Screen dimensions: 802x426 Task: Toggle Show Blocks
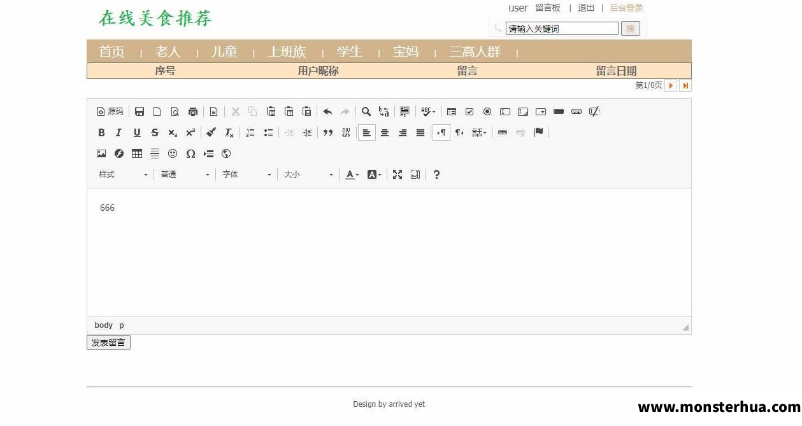tap(415, 174)
